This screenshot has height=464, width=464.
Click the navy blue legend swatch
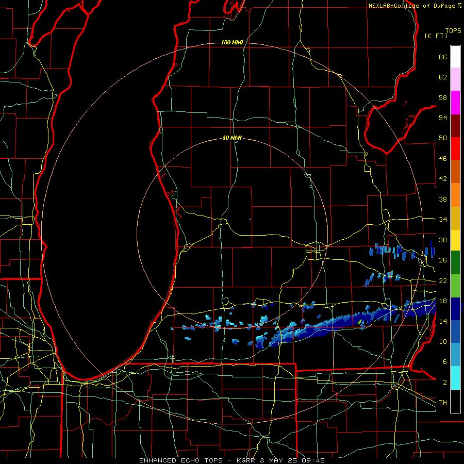click(455, 309)
